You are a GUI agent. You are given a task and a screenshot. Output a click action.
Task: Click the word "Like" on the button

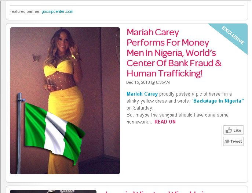pos(237,131)
